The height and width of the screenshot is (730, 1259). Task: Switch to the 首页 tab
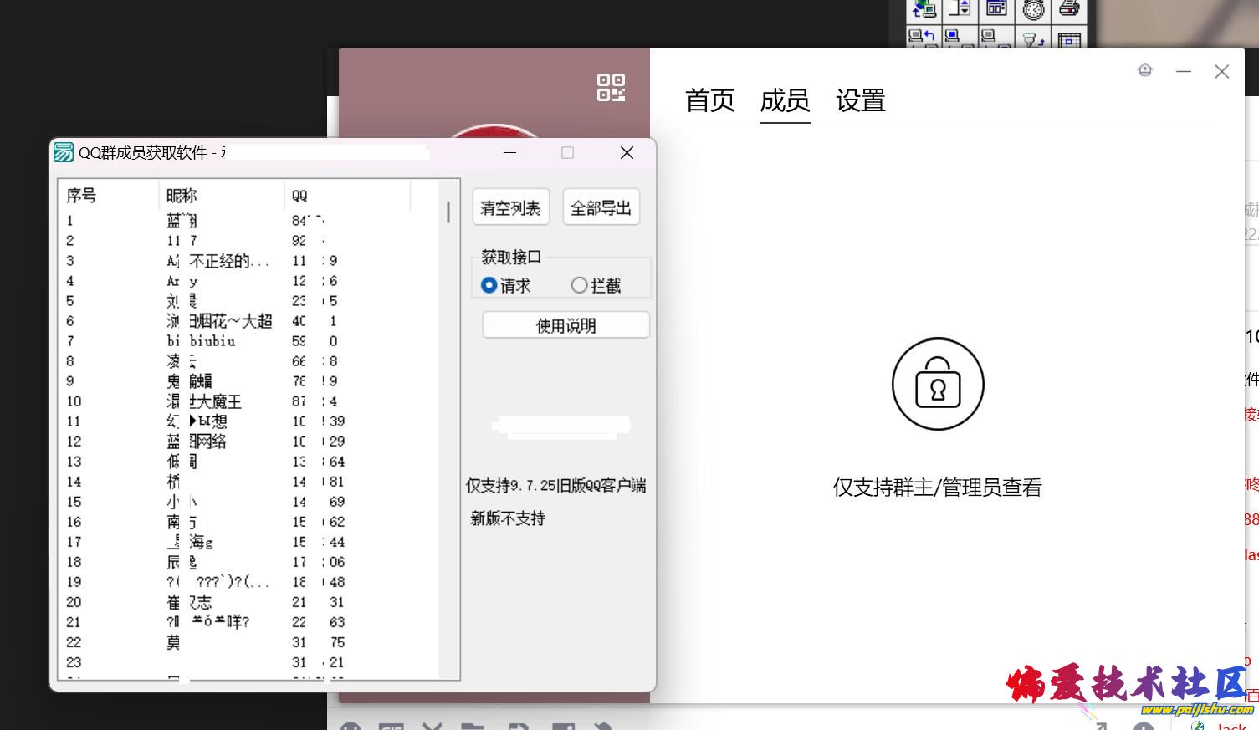(709, 101)
